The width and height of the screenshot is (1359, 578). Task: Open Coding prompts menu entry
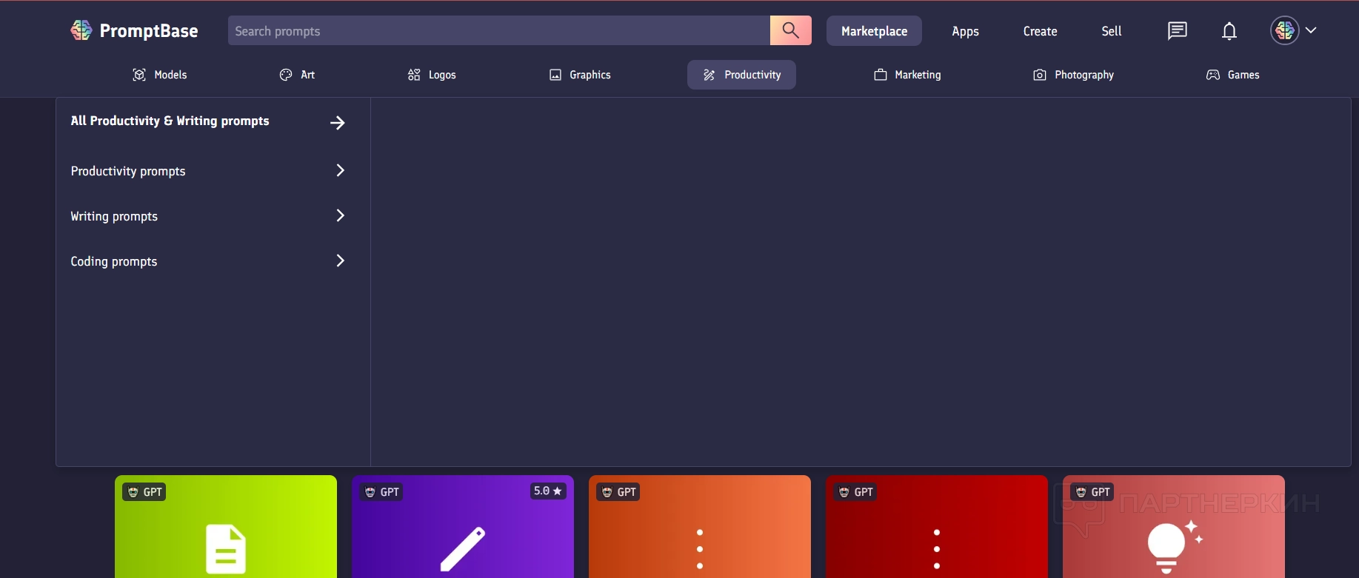[114, 262]
